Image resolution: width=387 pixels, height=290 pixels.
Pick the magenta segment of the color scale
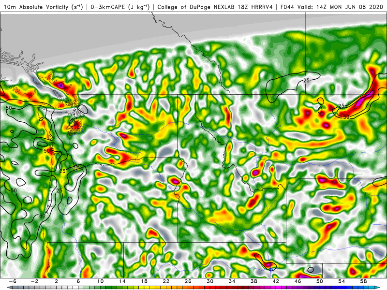pyautogui.click(x=279, y=287)
